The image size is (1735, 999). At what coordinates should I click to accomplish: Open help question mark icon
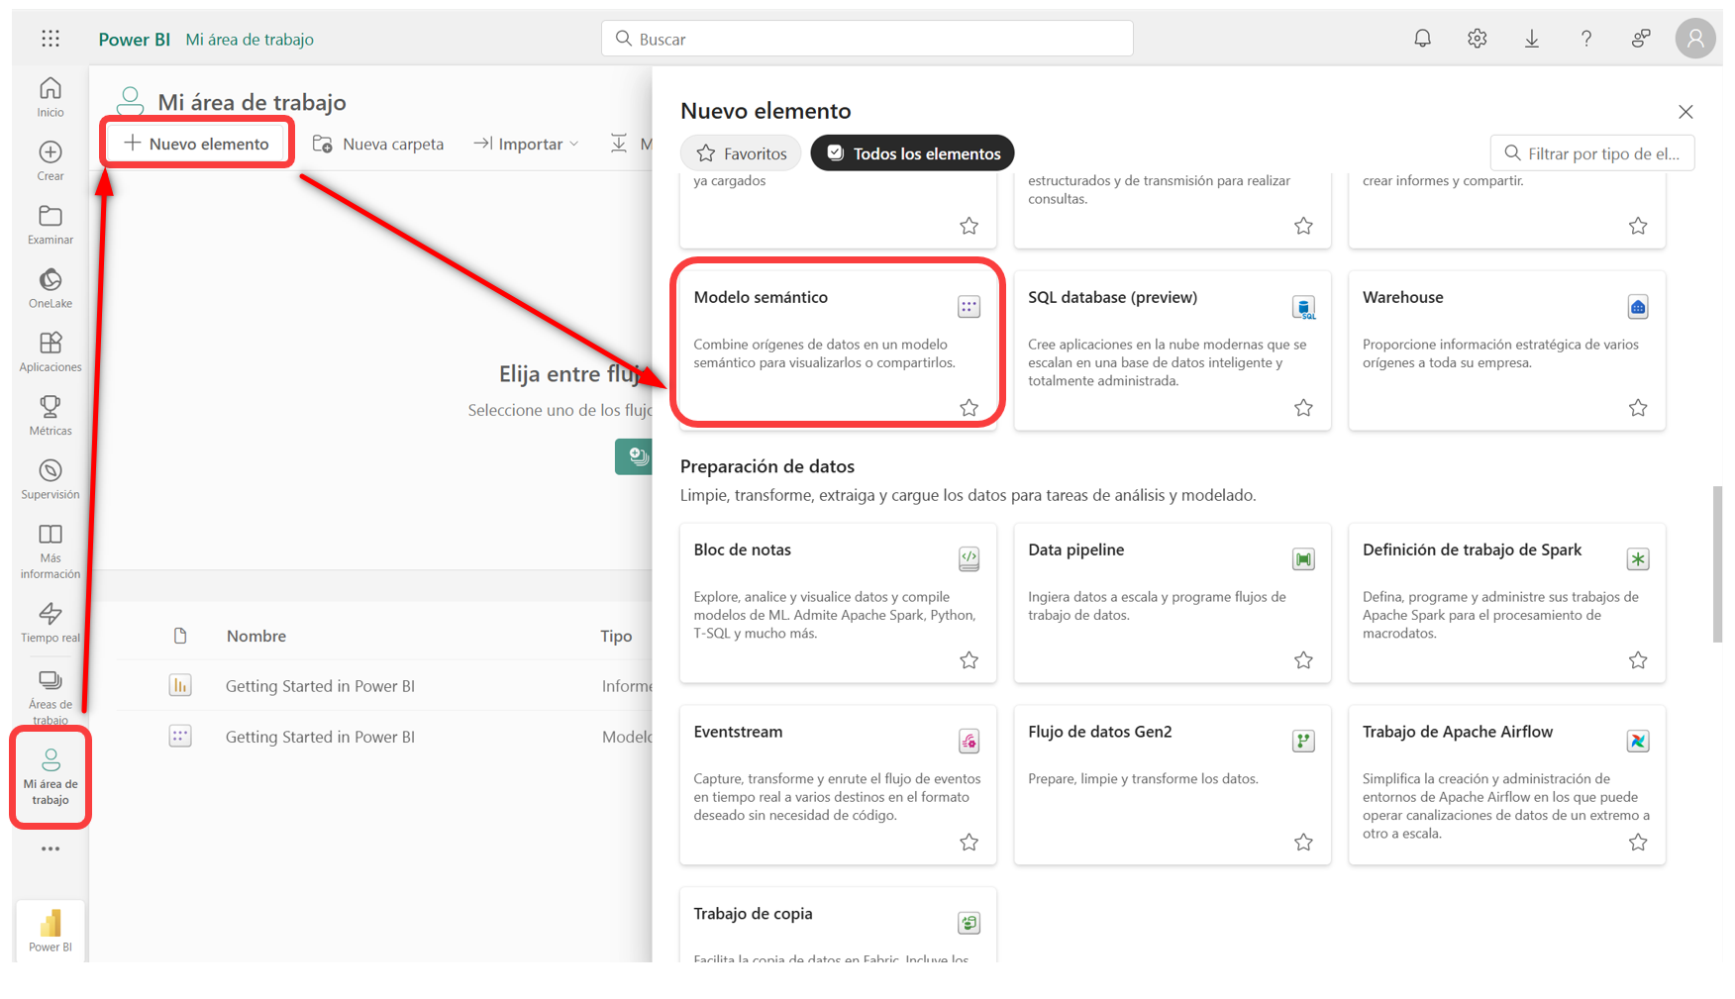(x=1585, y=39)
